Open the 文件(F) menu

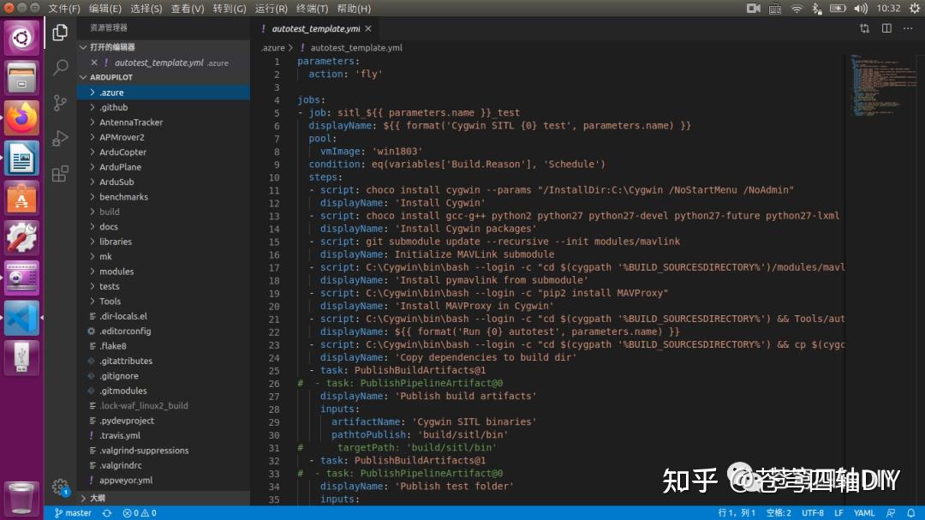[x=63, y=9]
